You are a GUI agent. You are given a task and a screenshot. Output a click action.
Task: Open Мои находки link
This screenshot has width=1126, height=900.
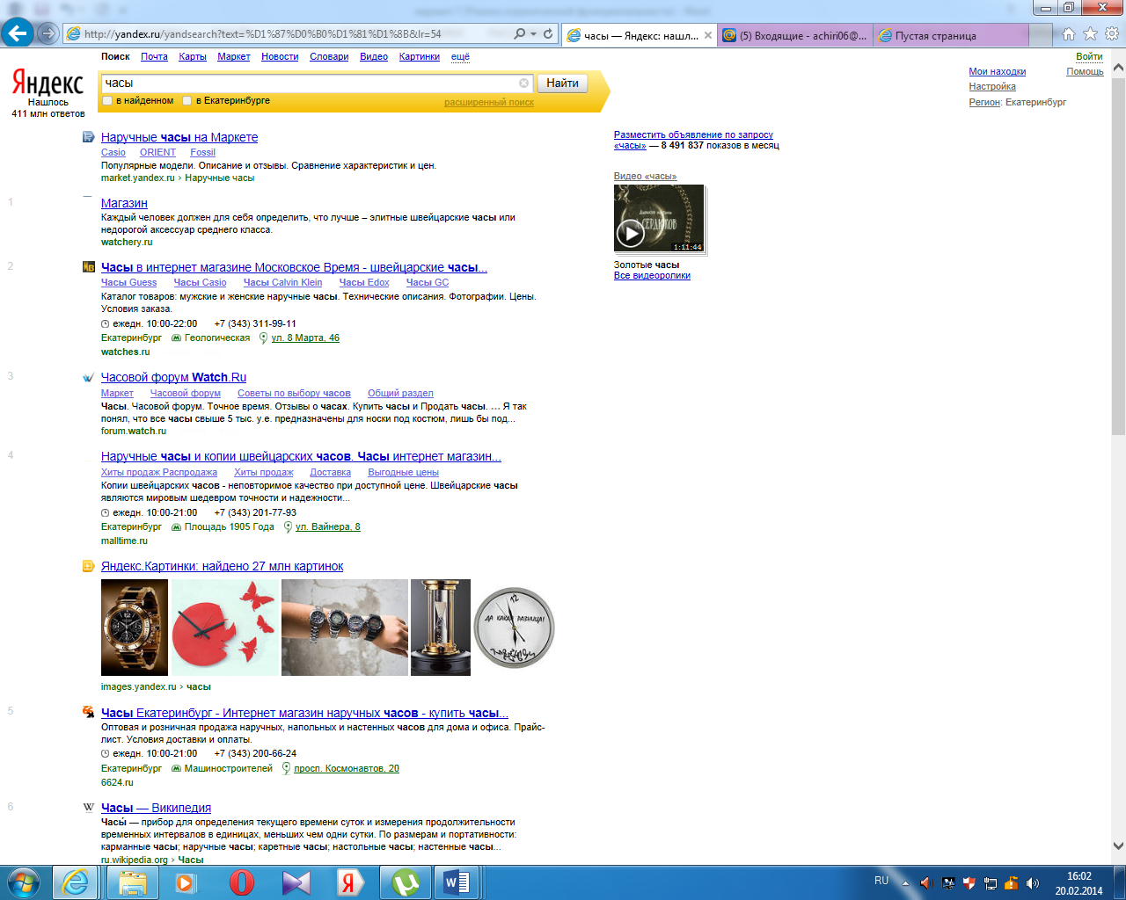click(x=998, y=71)
